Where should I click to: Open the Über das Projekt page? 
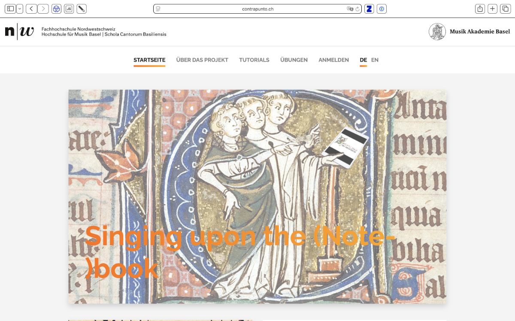click(202, 60)
